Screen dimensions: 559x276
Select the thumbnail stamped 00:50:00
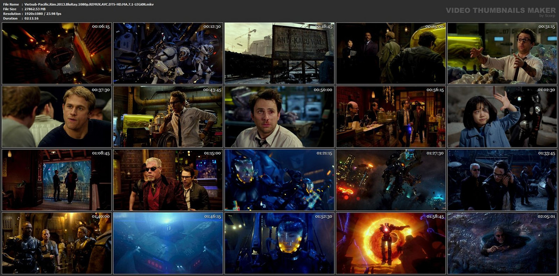pyautogui.click(x=279, y=117)
